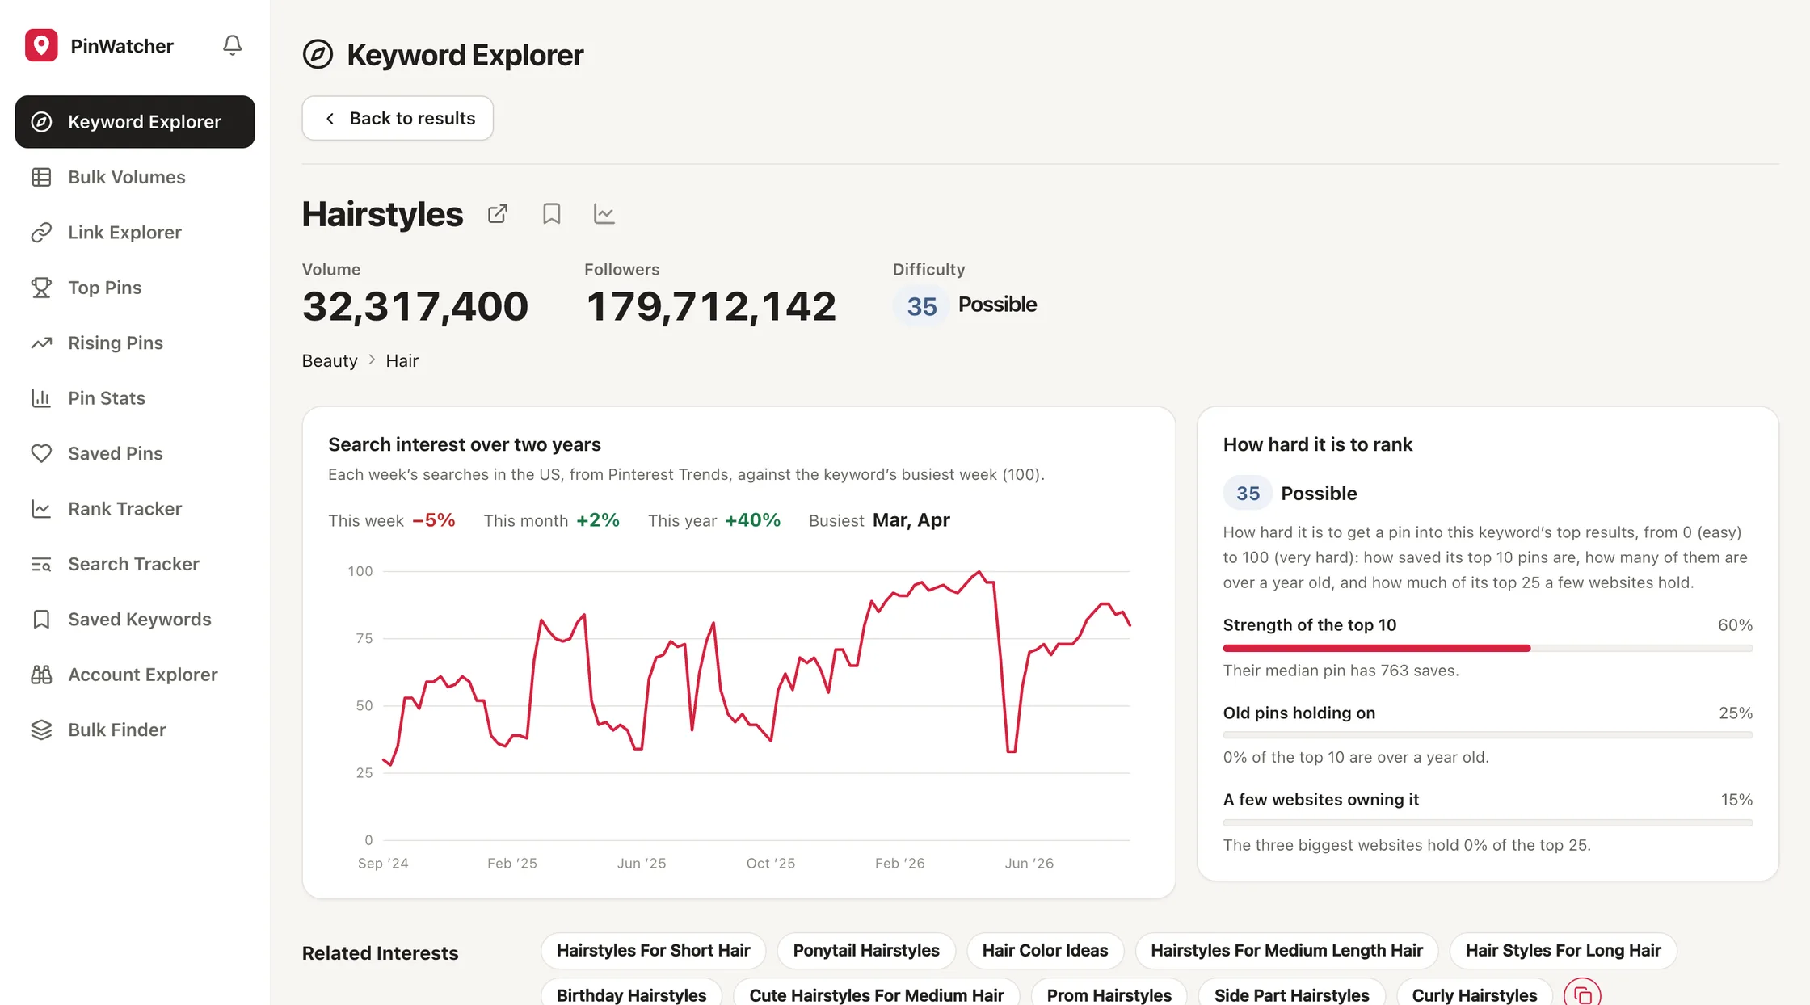Go to Link Explorer
The width and height of the screenshot is (1810, 1005).
click(135, 233)
